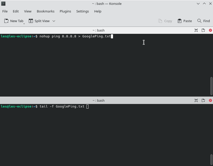
Task: Expand the Split View dropdown arrow
Action: coord(54,21)
